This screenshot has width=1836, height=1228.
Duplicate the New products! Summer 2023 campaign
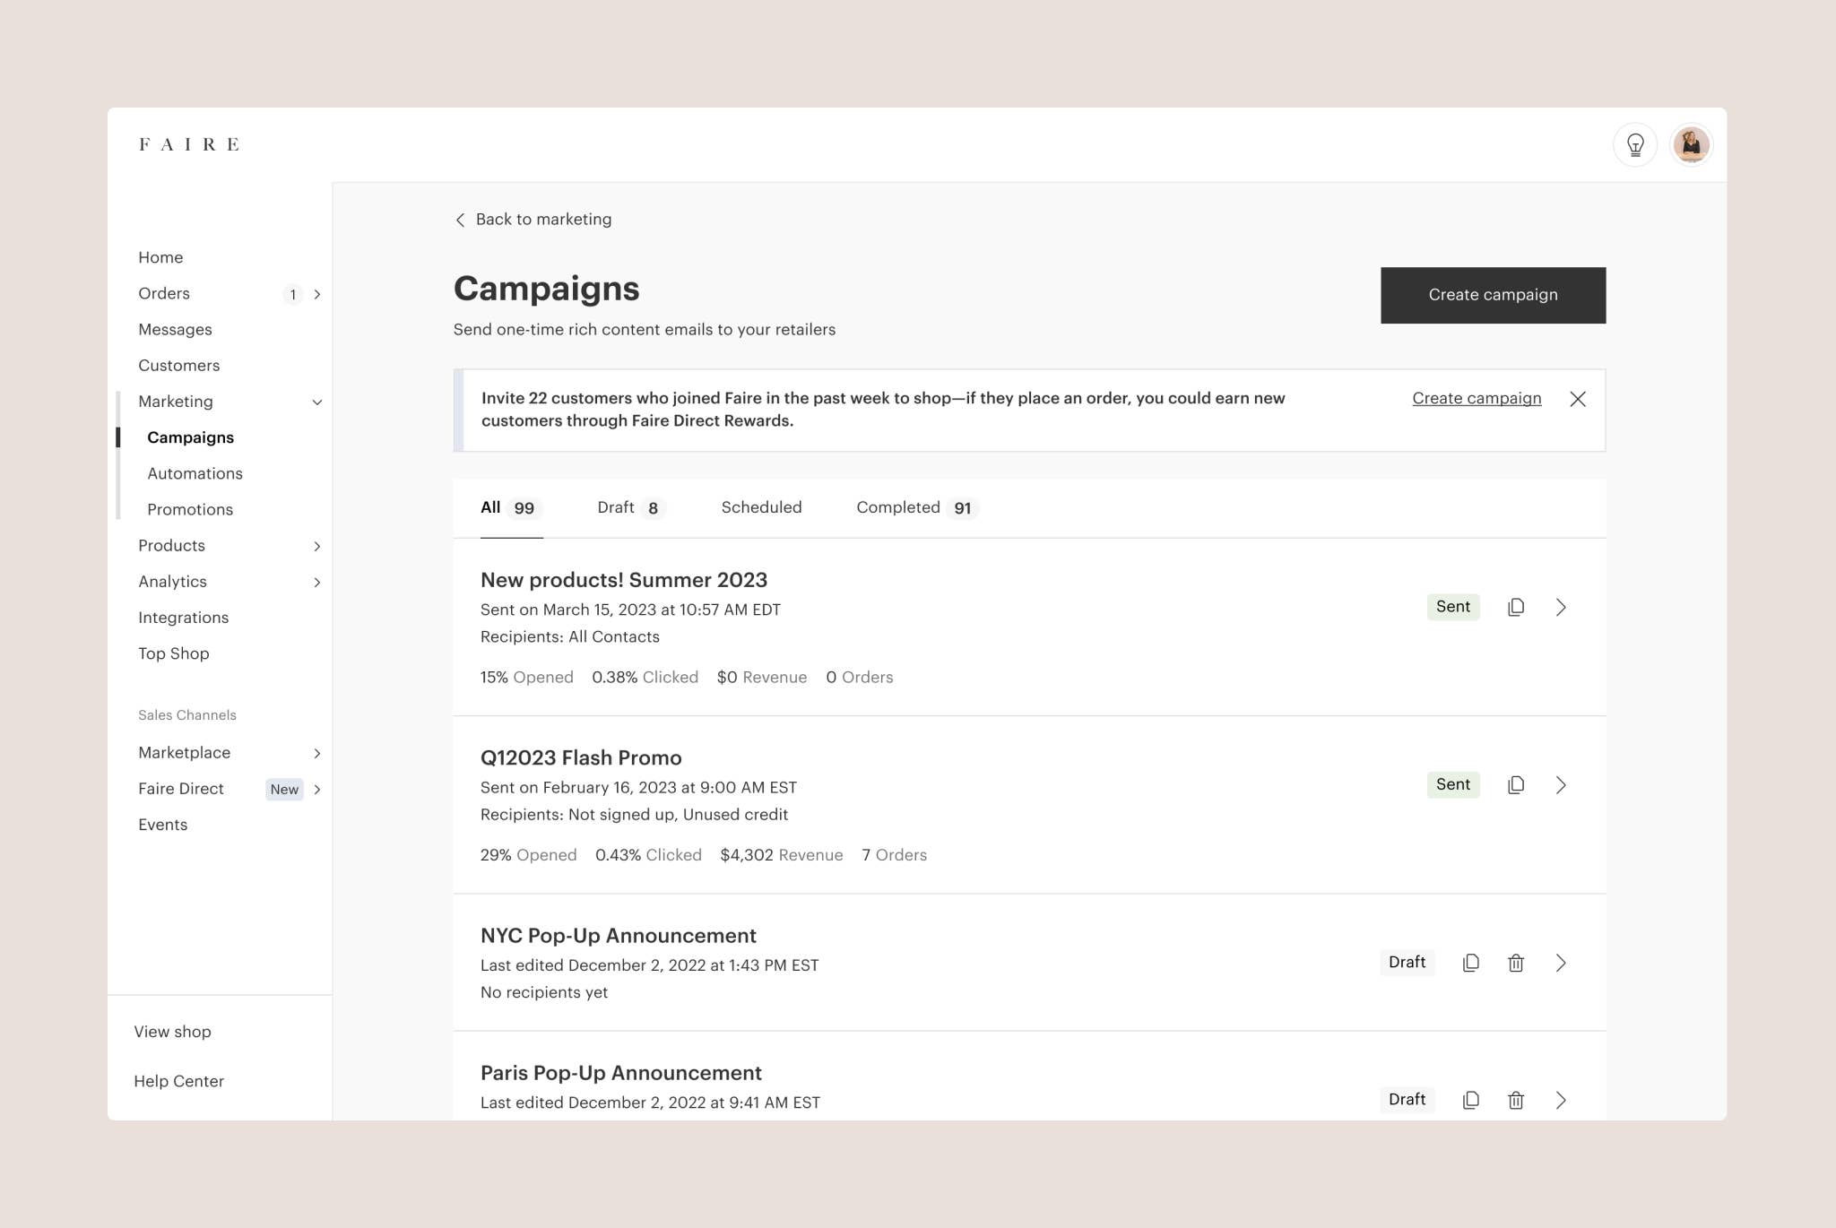point(1516,607)
